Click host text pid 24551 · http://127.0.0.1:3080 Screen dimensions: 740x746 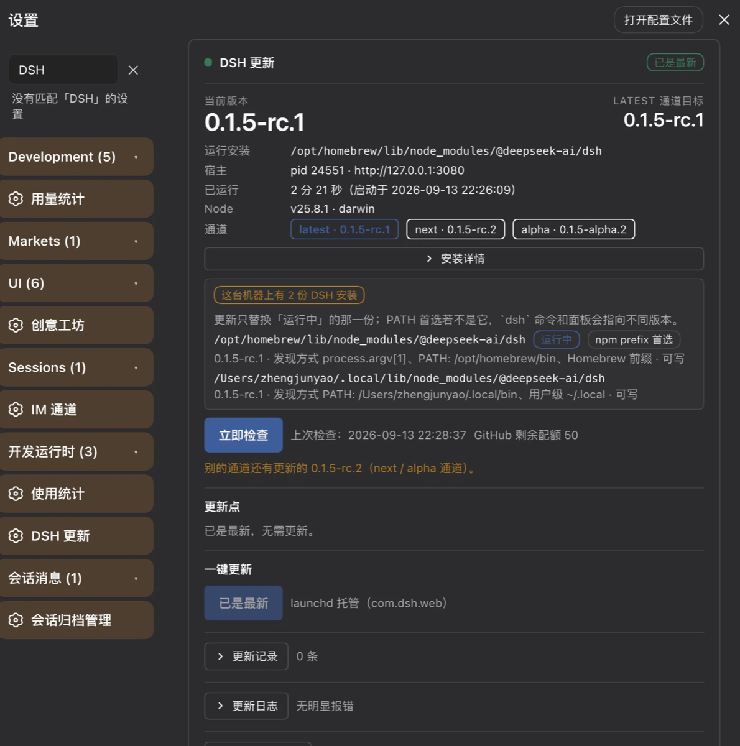[x=377, y=170]
